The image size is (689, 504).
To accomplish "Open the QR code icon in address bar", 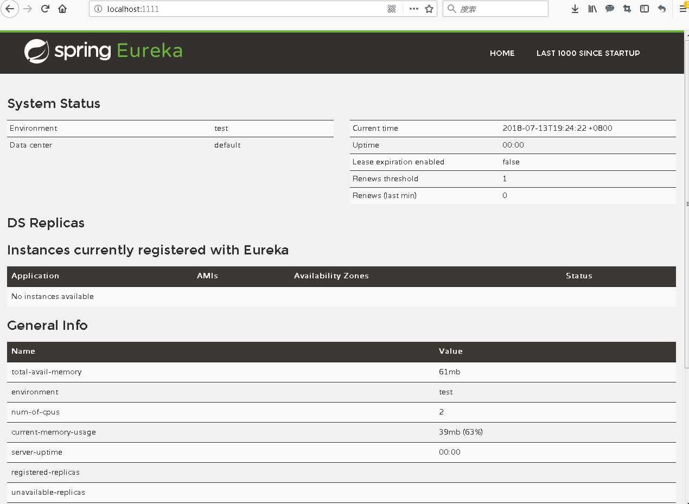I will pyautogui.click(x=392, y=9).
